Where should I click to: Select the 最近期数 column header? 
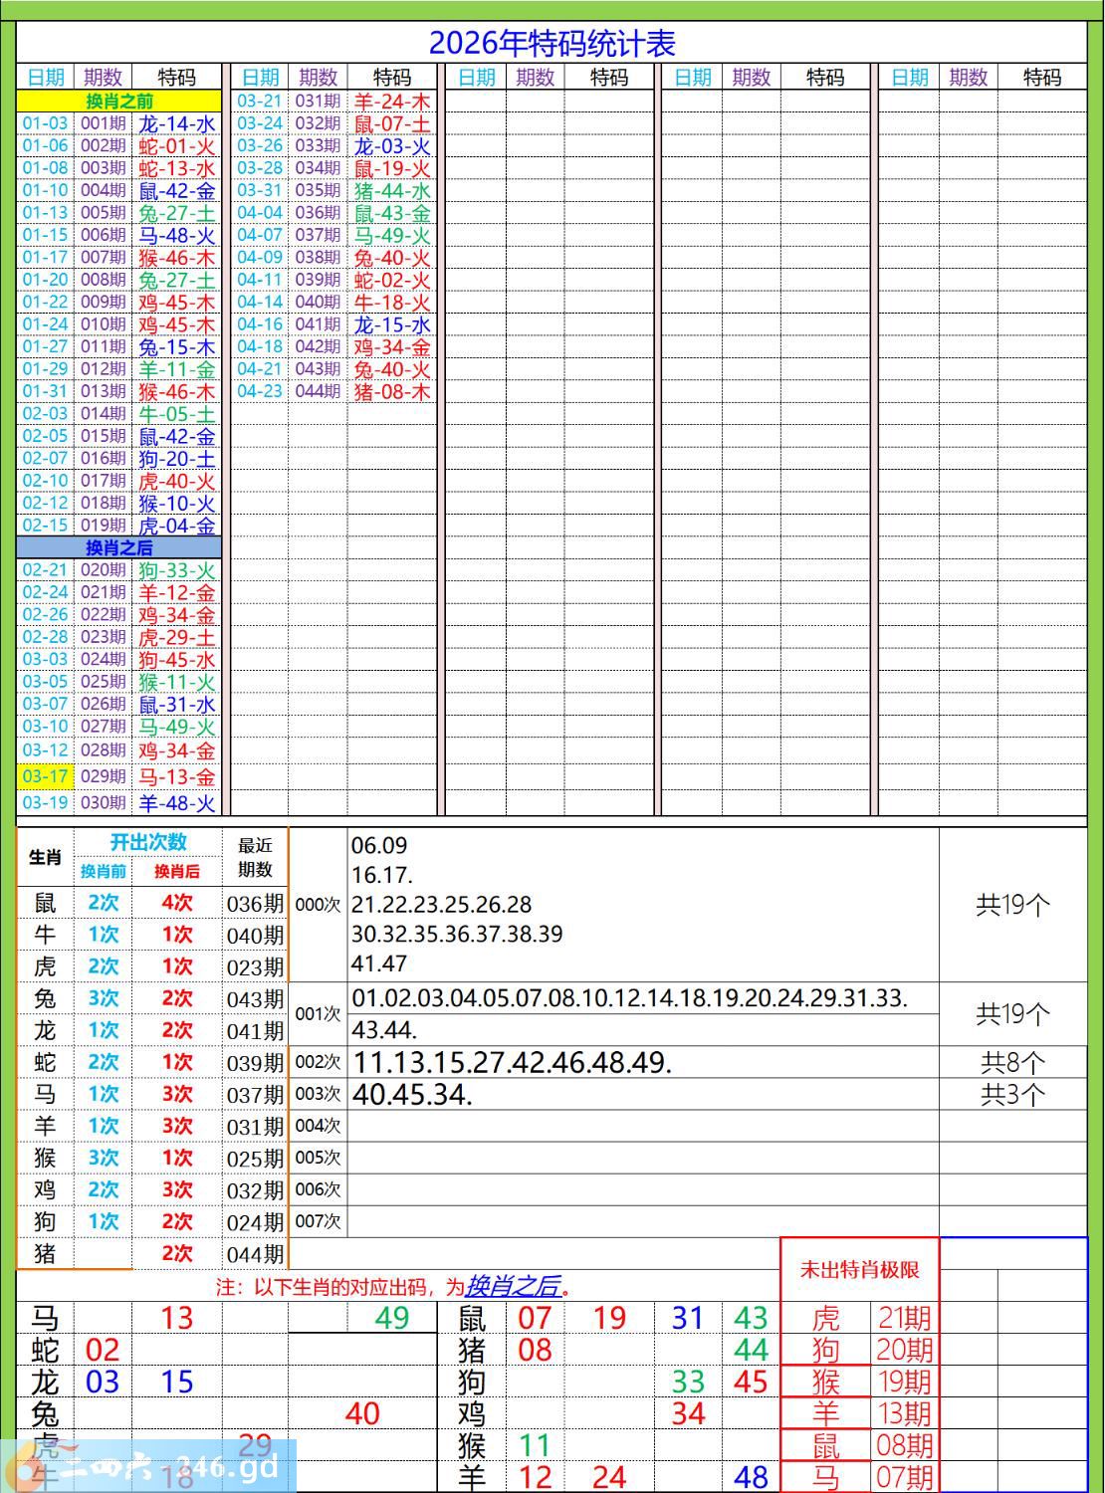point(255,857)
